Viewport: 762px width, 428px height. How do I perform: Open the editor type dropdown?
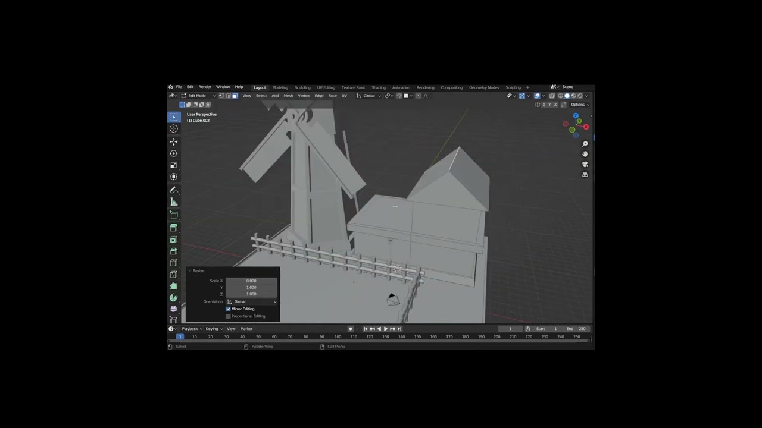(173, 96)
